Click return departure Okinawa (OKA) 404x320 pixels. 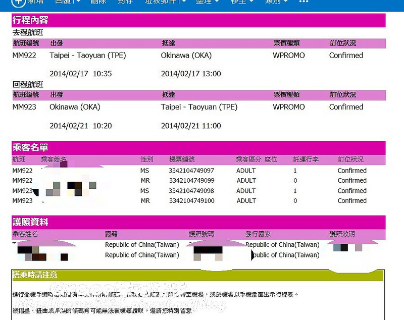pos(75,107)
